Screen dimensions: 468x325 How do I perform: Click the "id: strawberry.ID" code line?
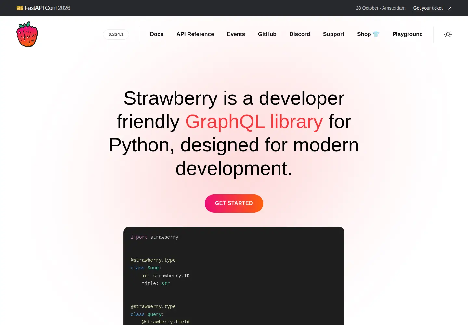point(166,276)
